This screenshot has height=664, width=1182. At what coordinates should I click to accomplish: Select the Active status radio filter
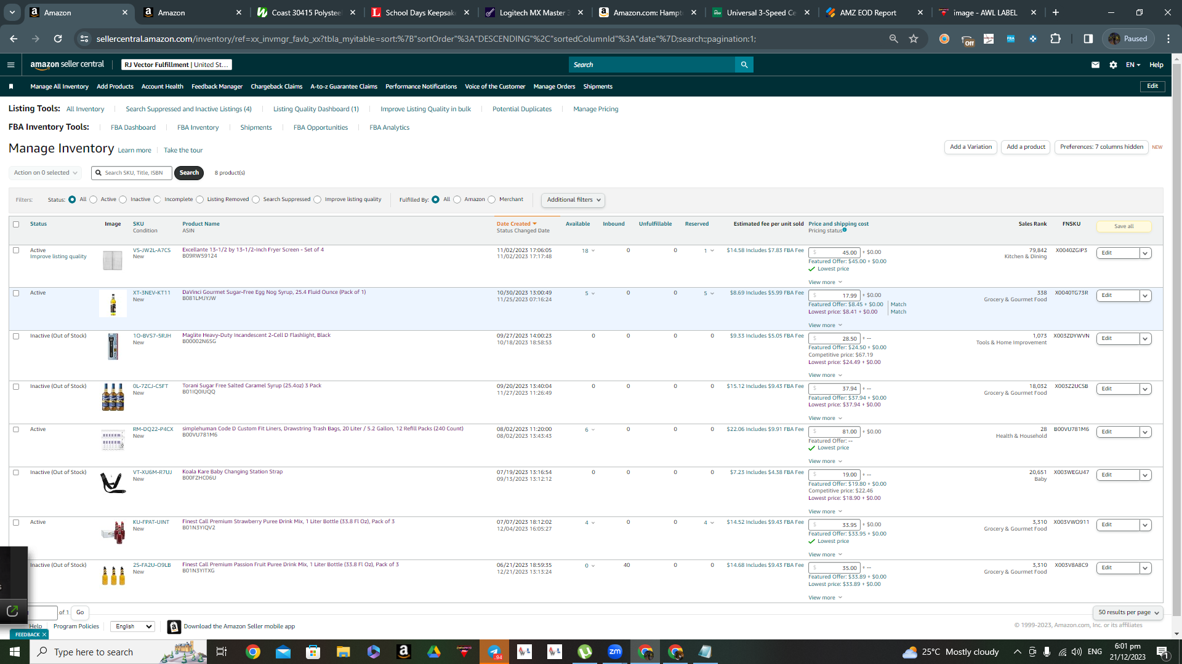coord(94,200)
